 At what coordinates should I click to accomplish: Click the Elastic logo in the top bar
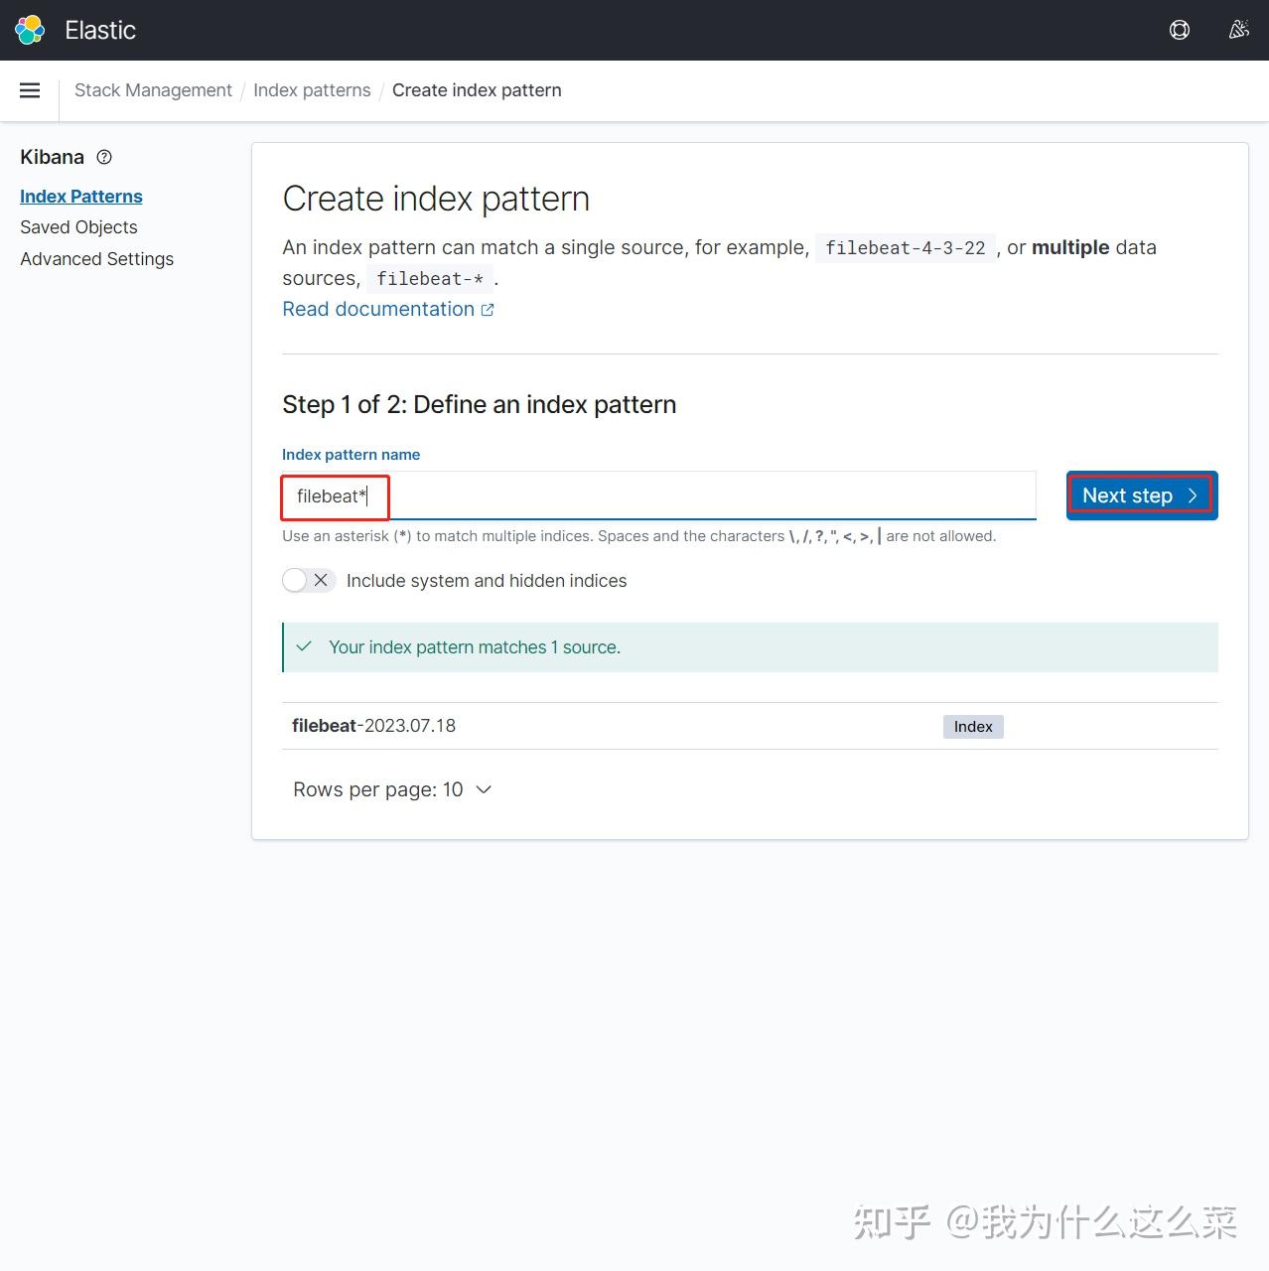coord(29,30)
